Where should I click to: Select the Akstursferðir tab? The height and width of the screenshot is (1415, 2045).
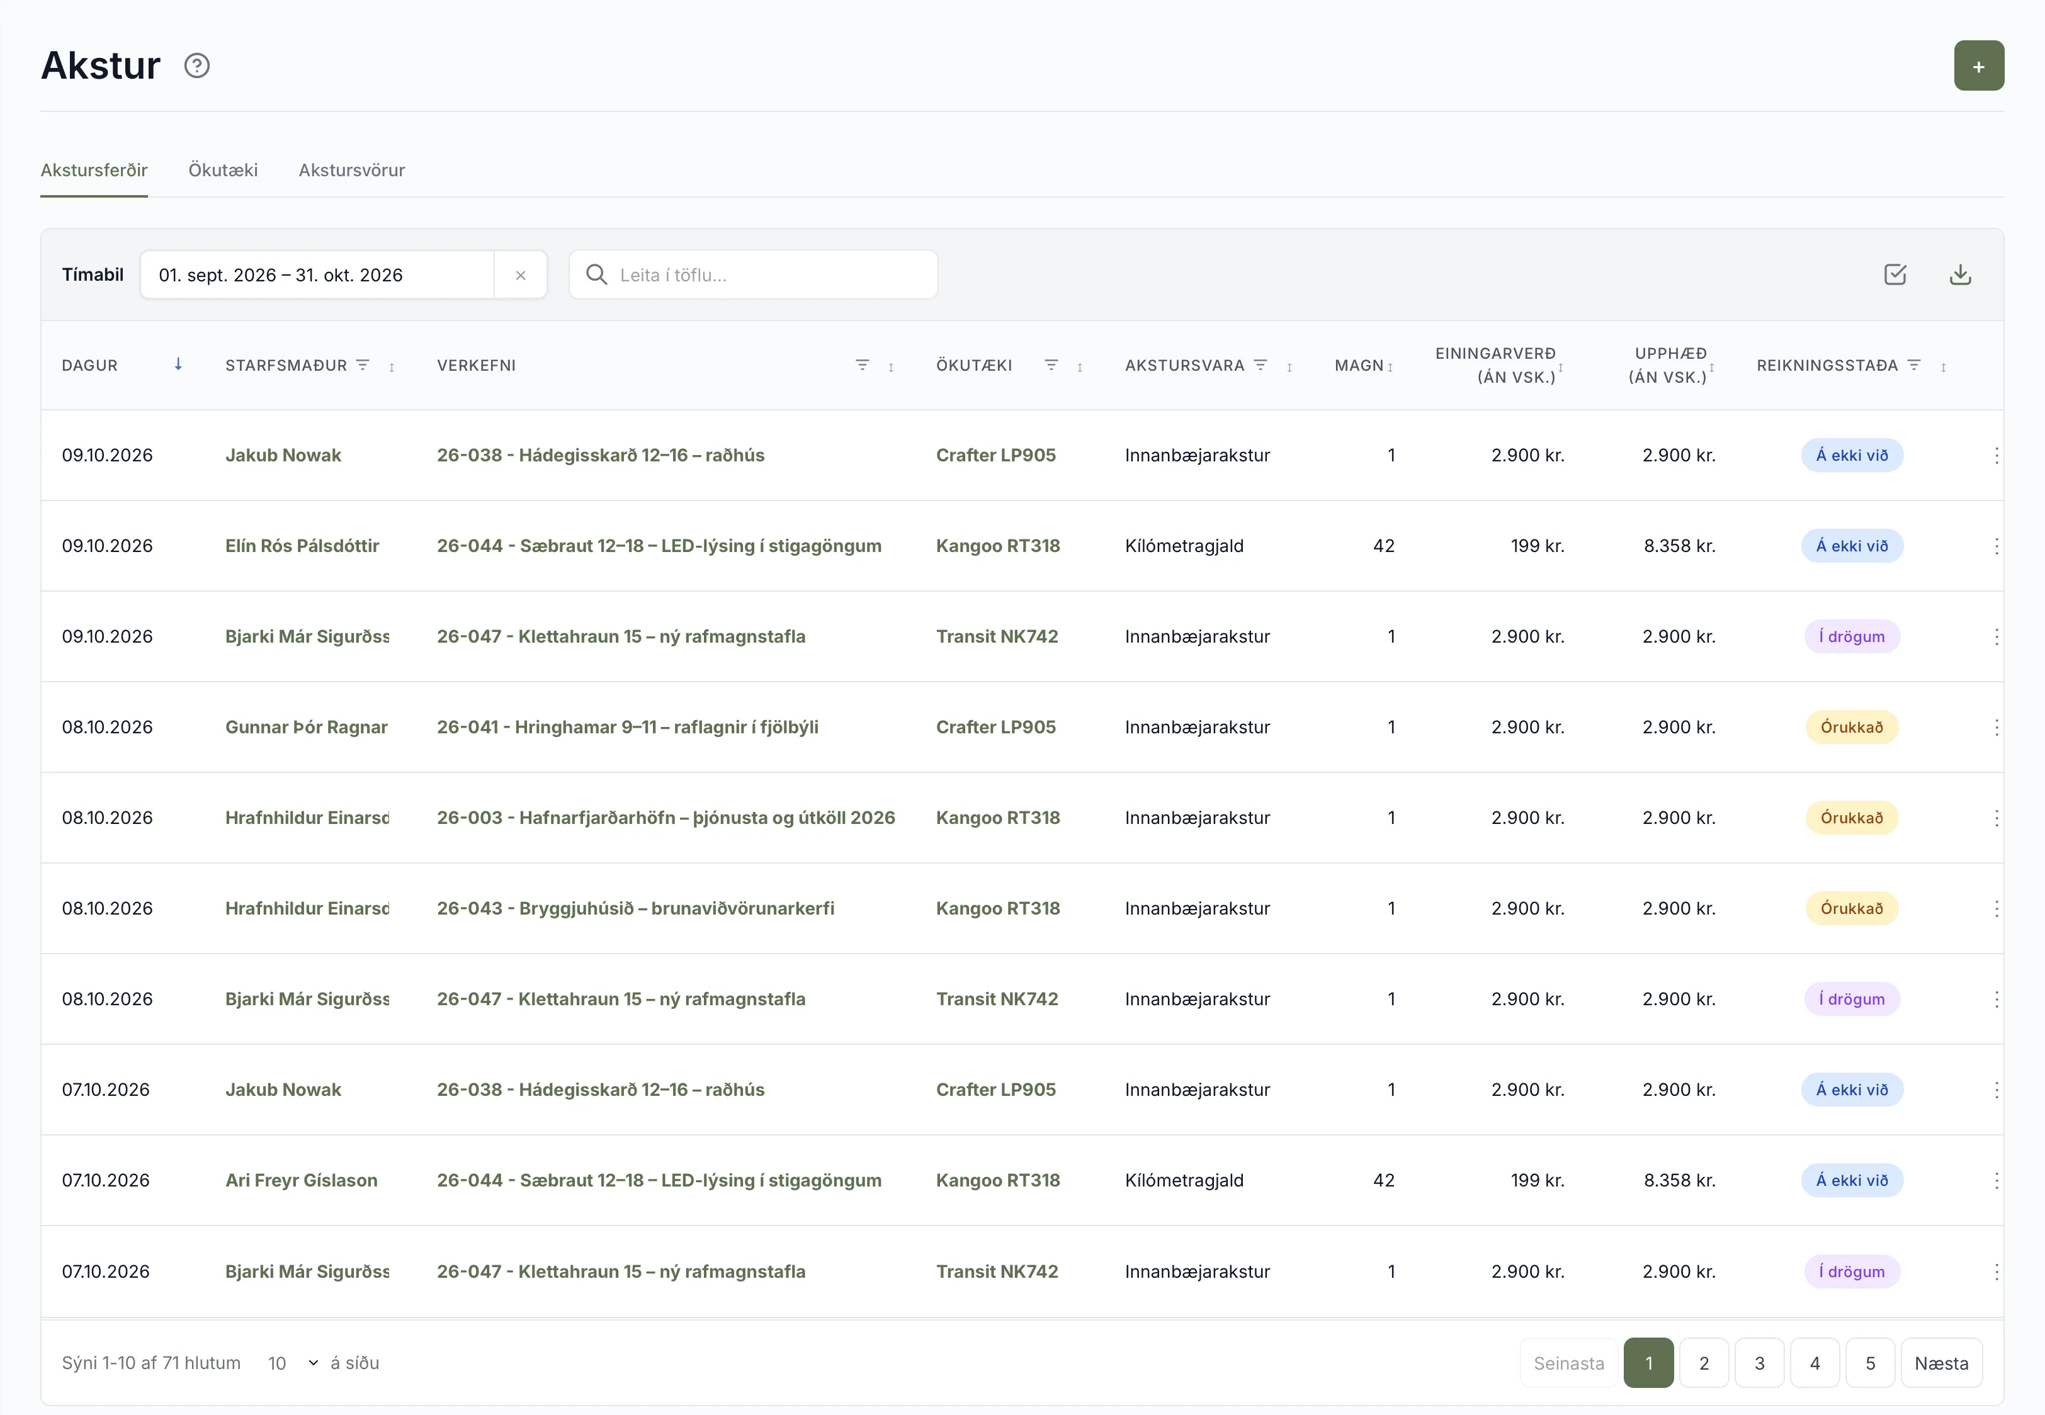pos(94,170)
